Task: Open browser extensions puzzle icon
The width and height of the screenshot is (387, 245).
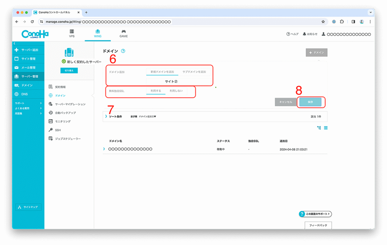Action: (x=342, y=21)
